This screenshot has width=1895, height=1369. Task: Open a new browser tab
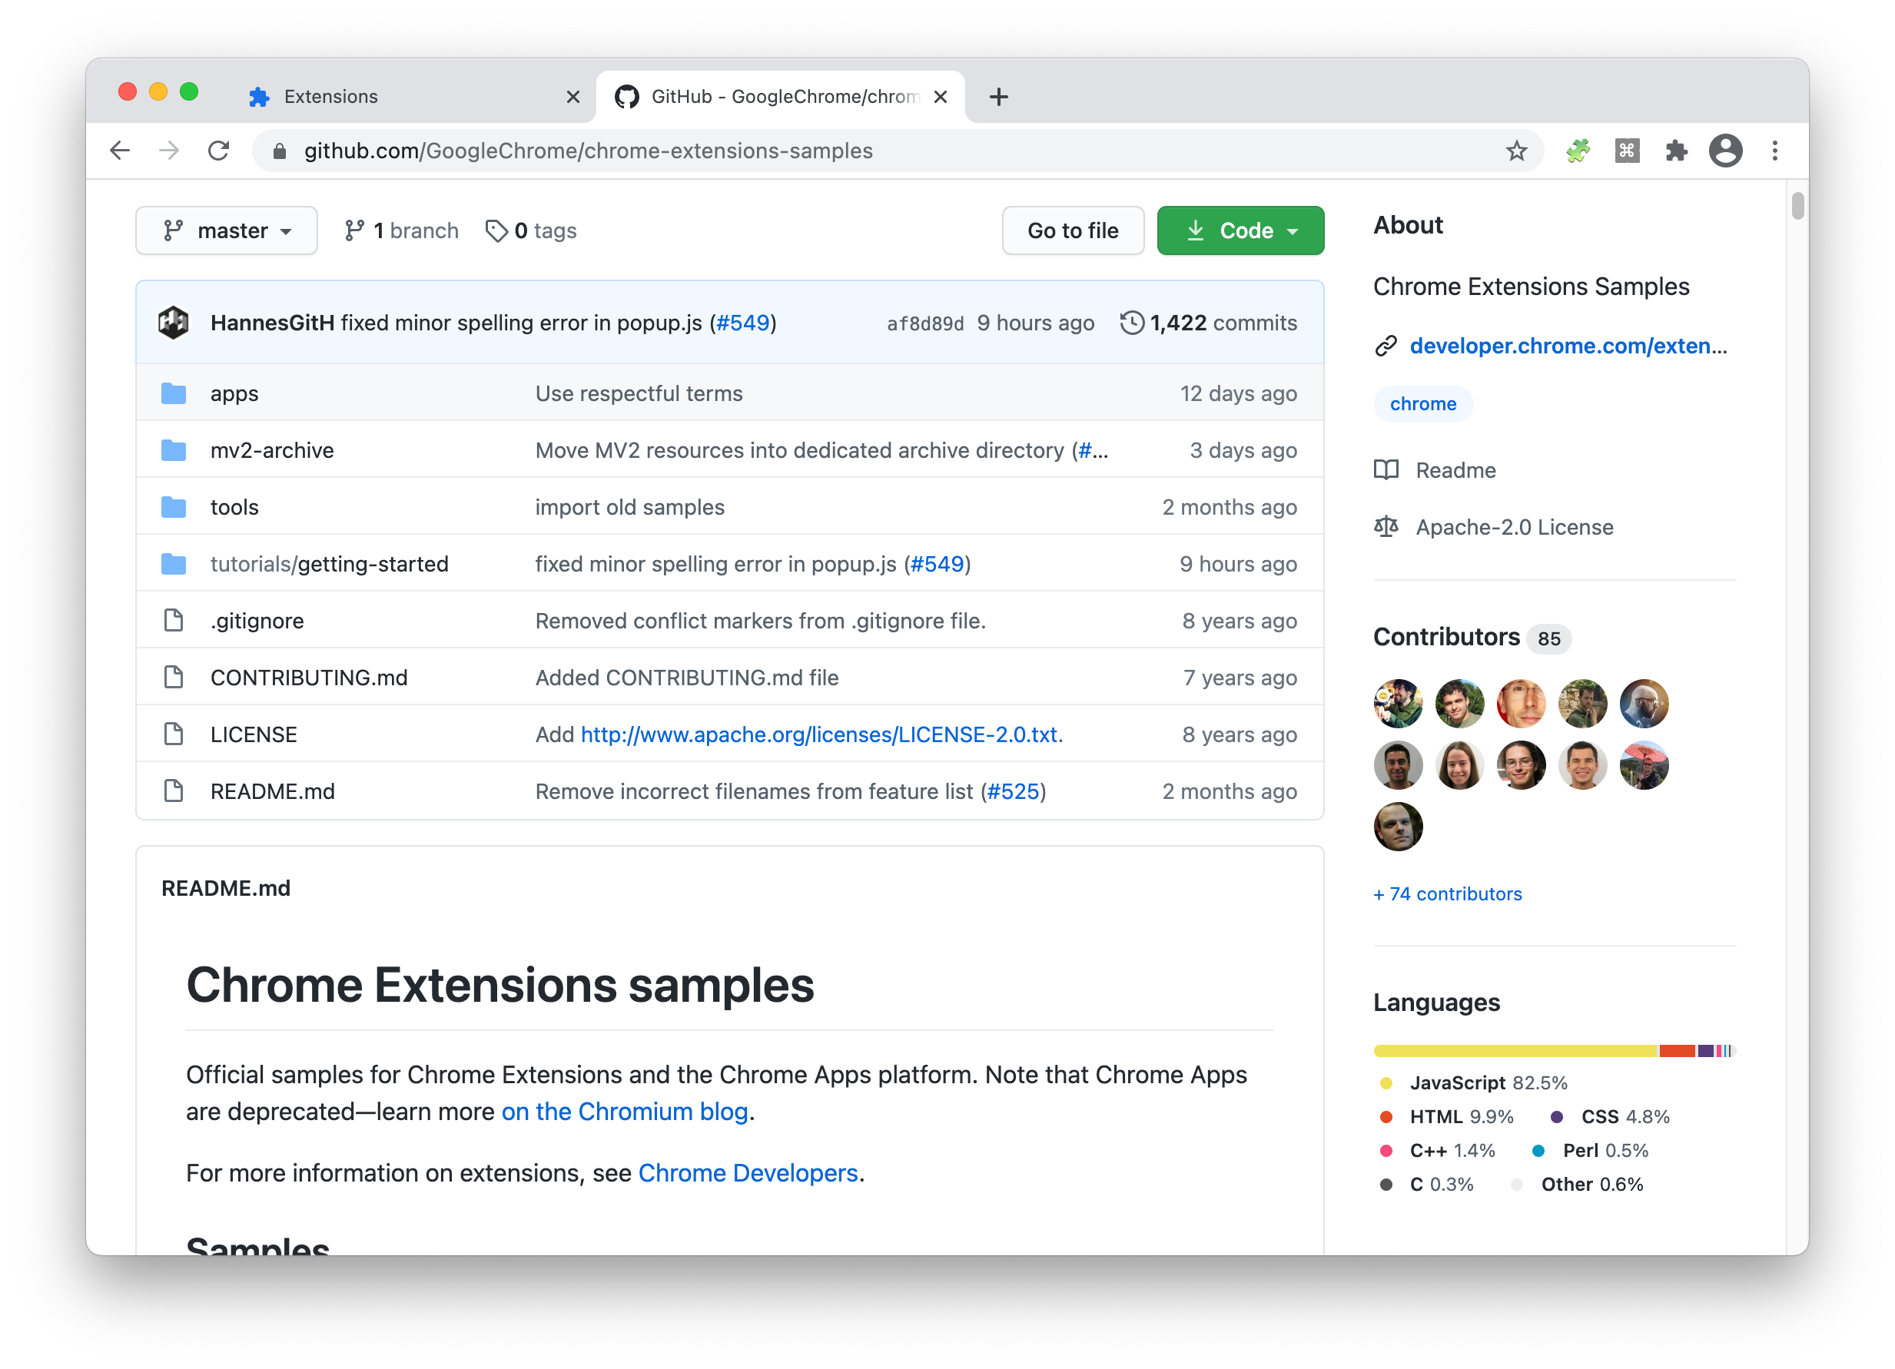(998, 97)
